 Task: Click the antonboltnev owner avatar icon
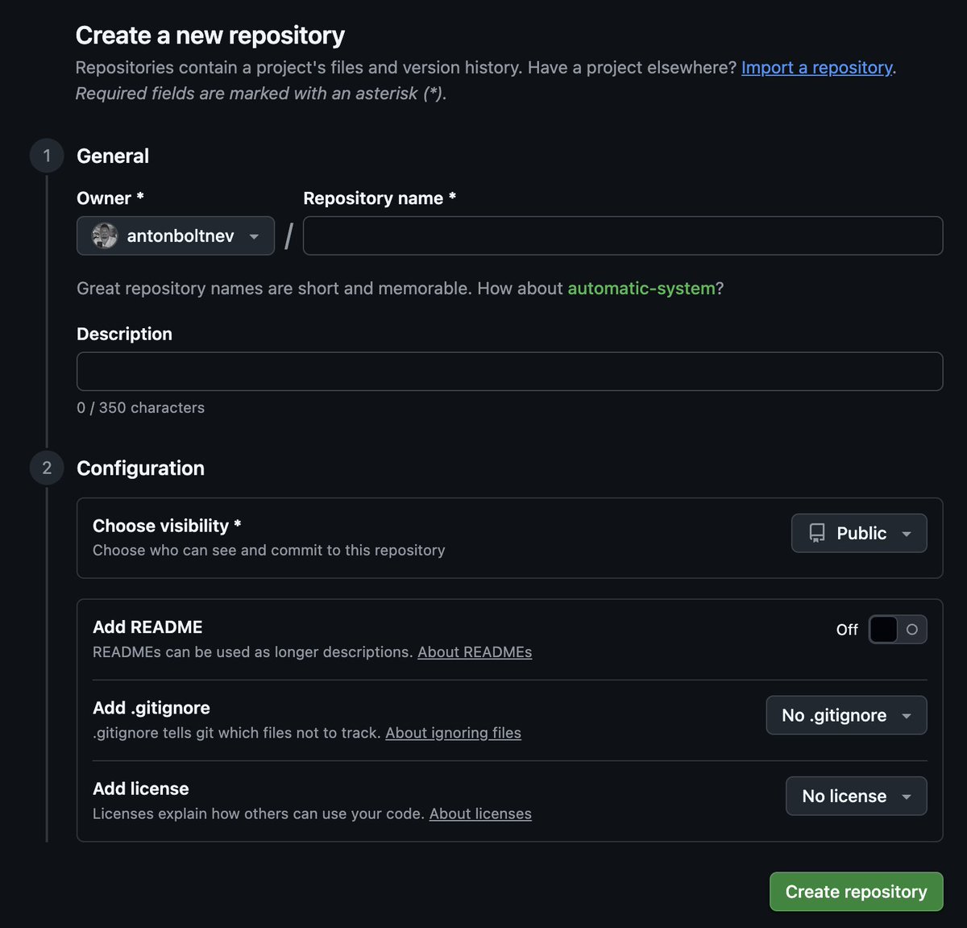point(105,235)
